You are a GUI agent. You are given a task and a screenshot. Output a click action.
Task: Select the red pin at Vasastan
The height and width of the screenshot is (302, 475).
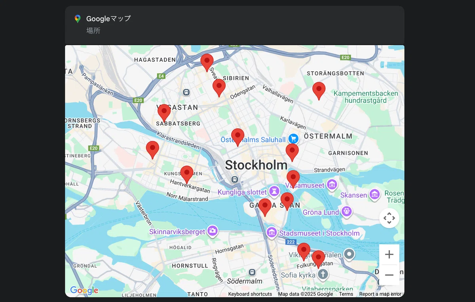click(x=164, y=113)
